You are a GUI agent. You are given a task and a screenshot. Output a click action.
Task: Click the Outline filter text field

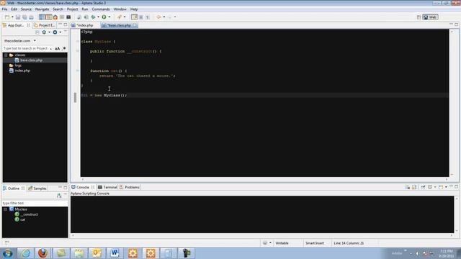(x=35, y=203)
